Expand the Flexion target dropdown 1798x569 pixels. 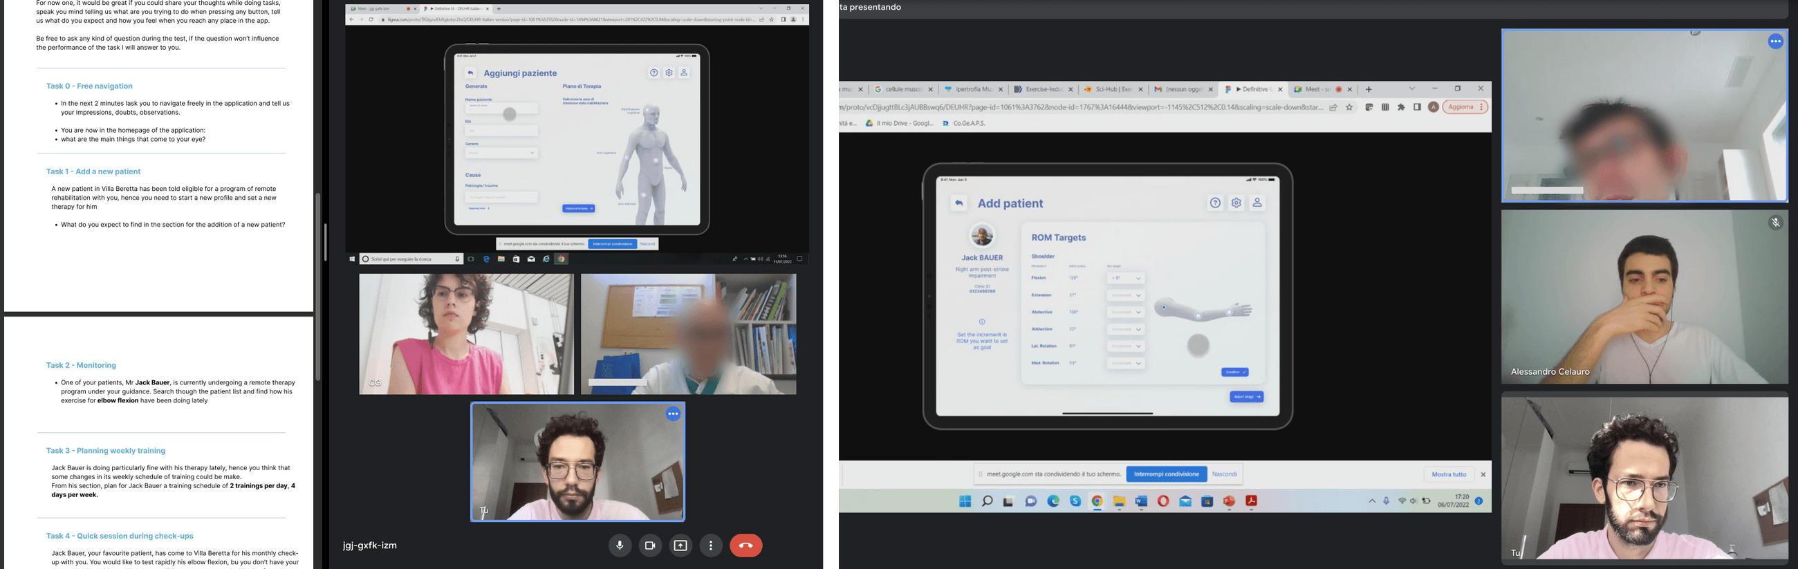coord(1126,279)
